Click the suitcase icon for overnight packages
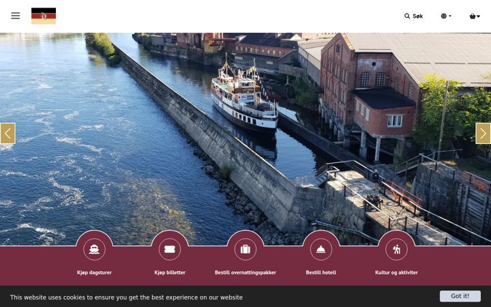The height and width of the screenshot is (307, 491). 245,250
